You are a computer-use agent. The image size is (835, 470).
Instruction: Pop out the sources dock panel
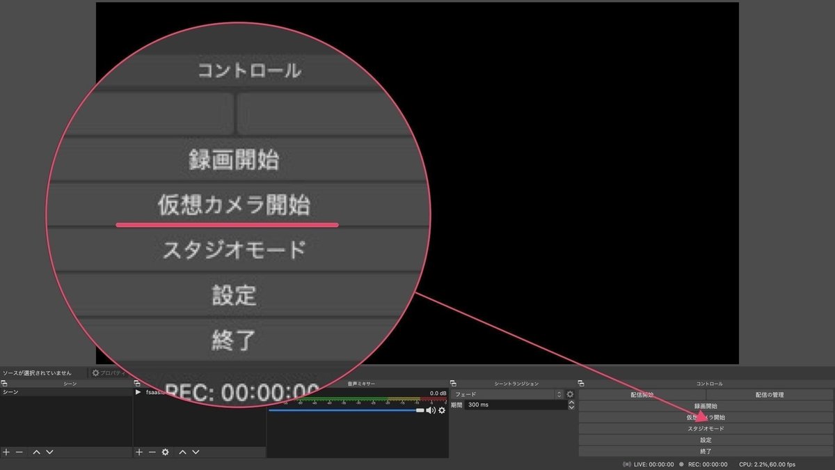tap(138, 384)
